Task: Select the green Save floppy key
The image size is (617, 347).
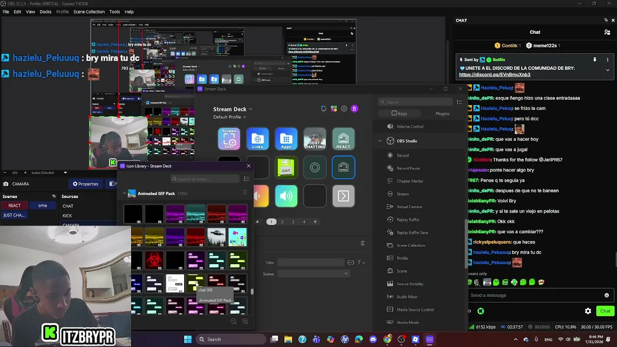Action: 286,167
